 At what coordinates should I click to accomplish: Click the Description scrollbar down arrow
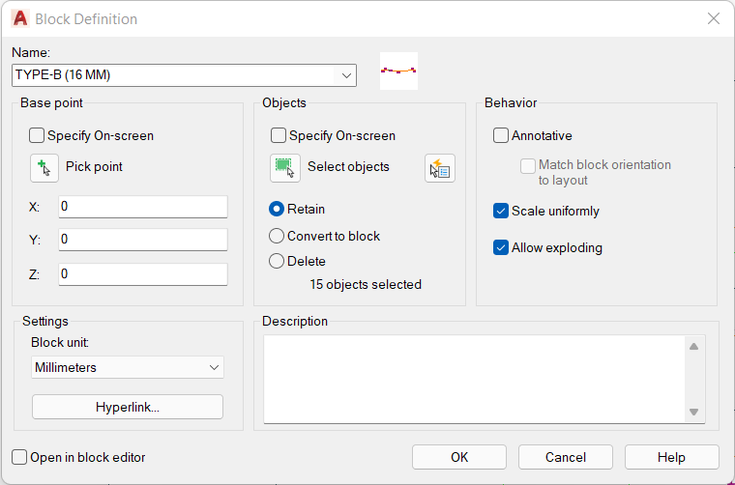(x=694, y=412)
